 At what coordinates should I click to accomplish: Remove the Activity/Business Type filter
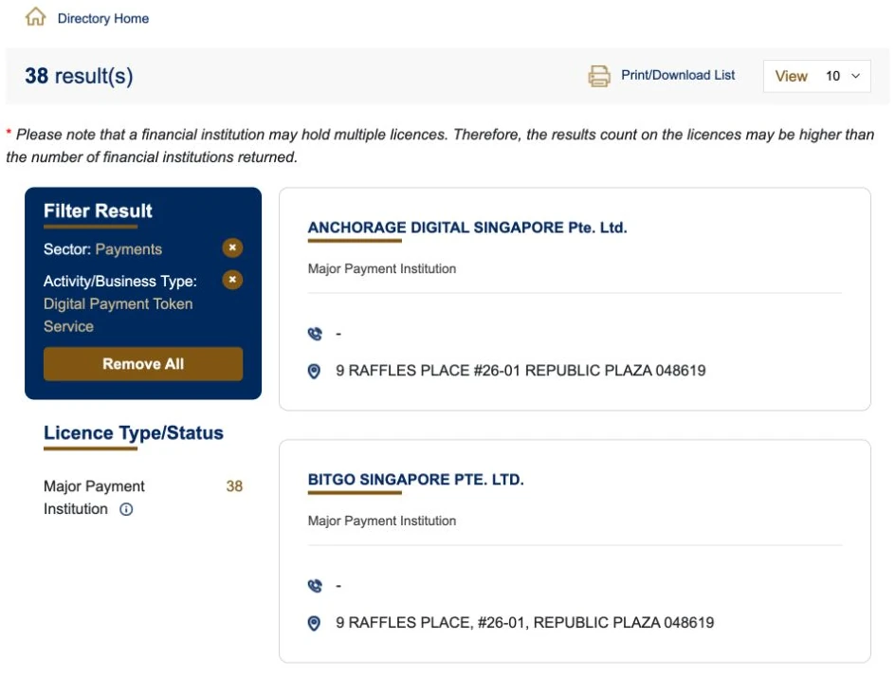232,280
